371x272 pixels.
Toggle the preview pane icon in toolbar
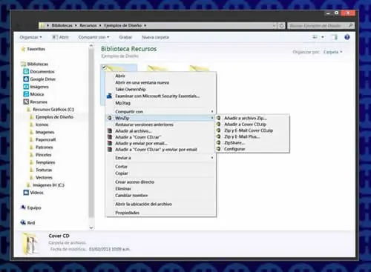pos(335,37)
